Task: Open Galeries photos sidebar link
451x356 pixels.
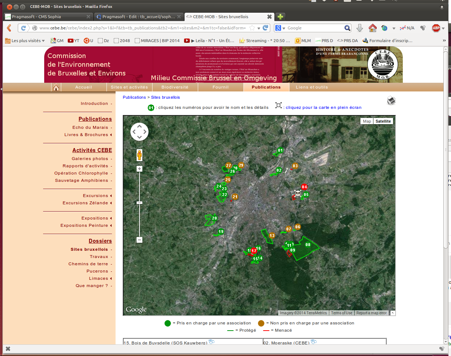Action: (x=90, y=159)
